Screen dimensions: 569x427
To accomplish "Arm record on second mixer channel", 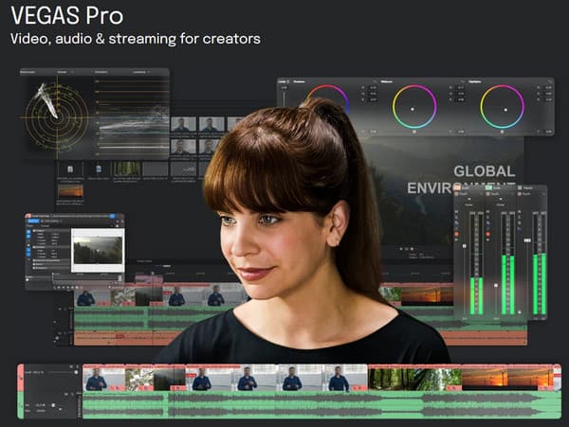I will pyautogui.click(x=488, y=234).
